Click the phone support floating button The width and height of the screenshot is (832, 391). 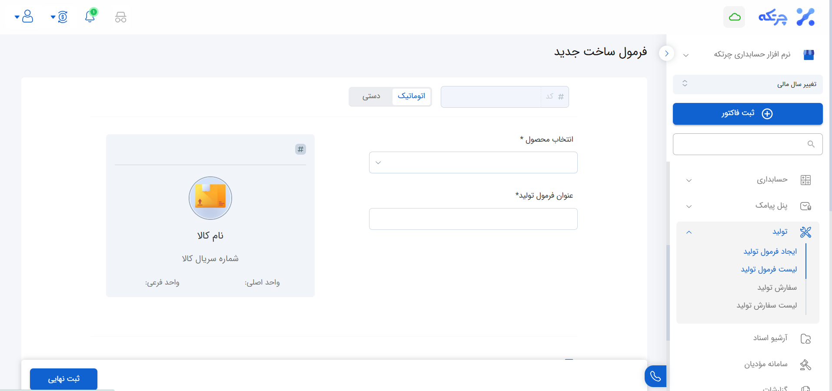(x=656, y=376)
